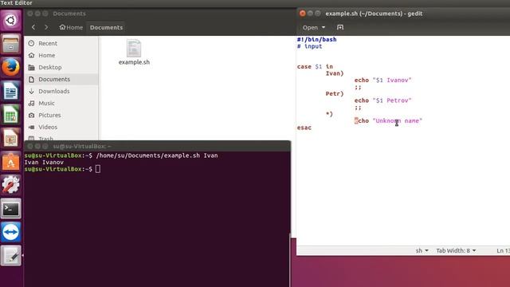Close the gedit window
510x287 pixels.
pyautogui.click(x=303, y=14)
